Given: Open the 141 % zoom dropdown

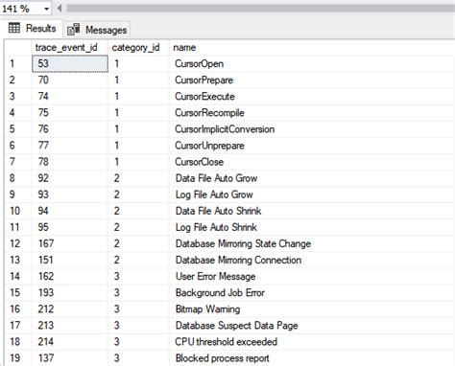Looking at the screenshot, I should tap(47, 9).
